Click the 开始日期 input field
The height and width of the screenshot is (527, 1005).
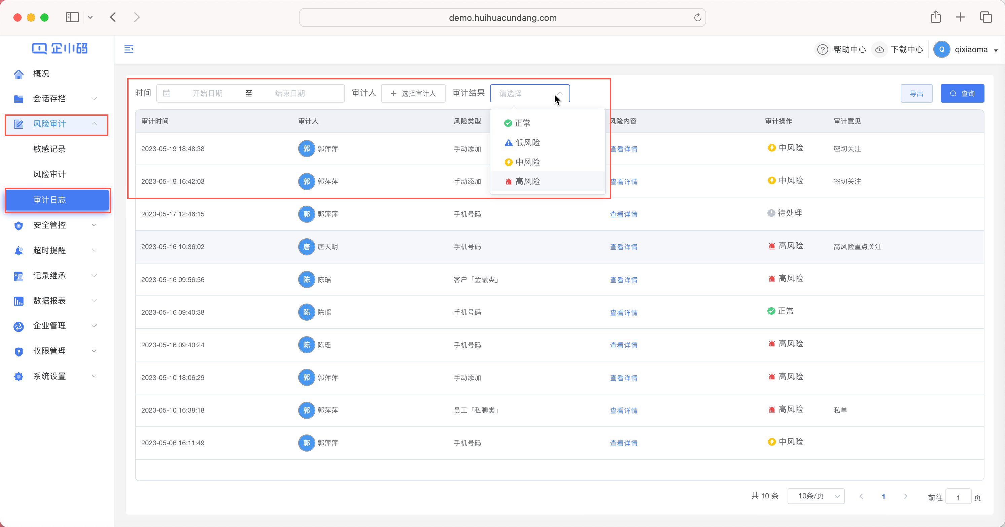pyautogui.click(x=208, y=93)
